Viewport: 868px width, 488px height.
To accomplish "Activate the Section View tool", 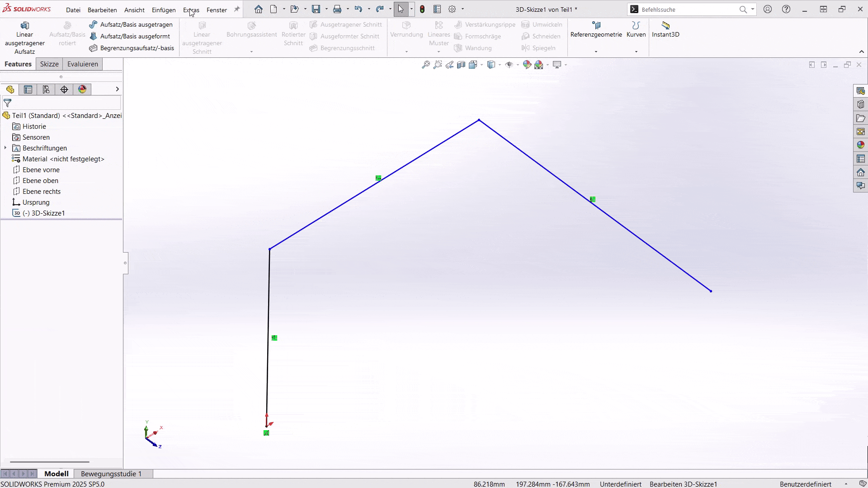I will (x=461, y=65).
